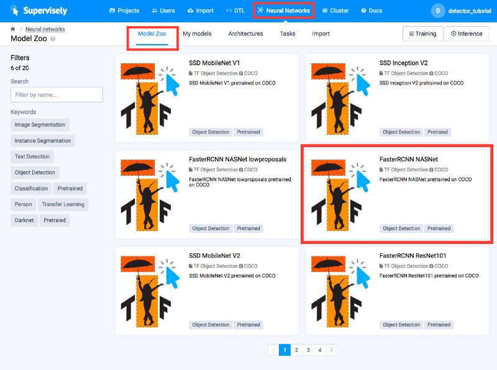Image resolution: width=497 pixels, height=370 pixels.
Task: Open the FasterRCNN ResNet101 thumbnail image
Action: 340,291
